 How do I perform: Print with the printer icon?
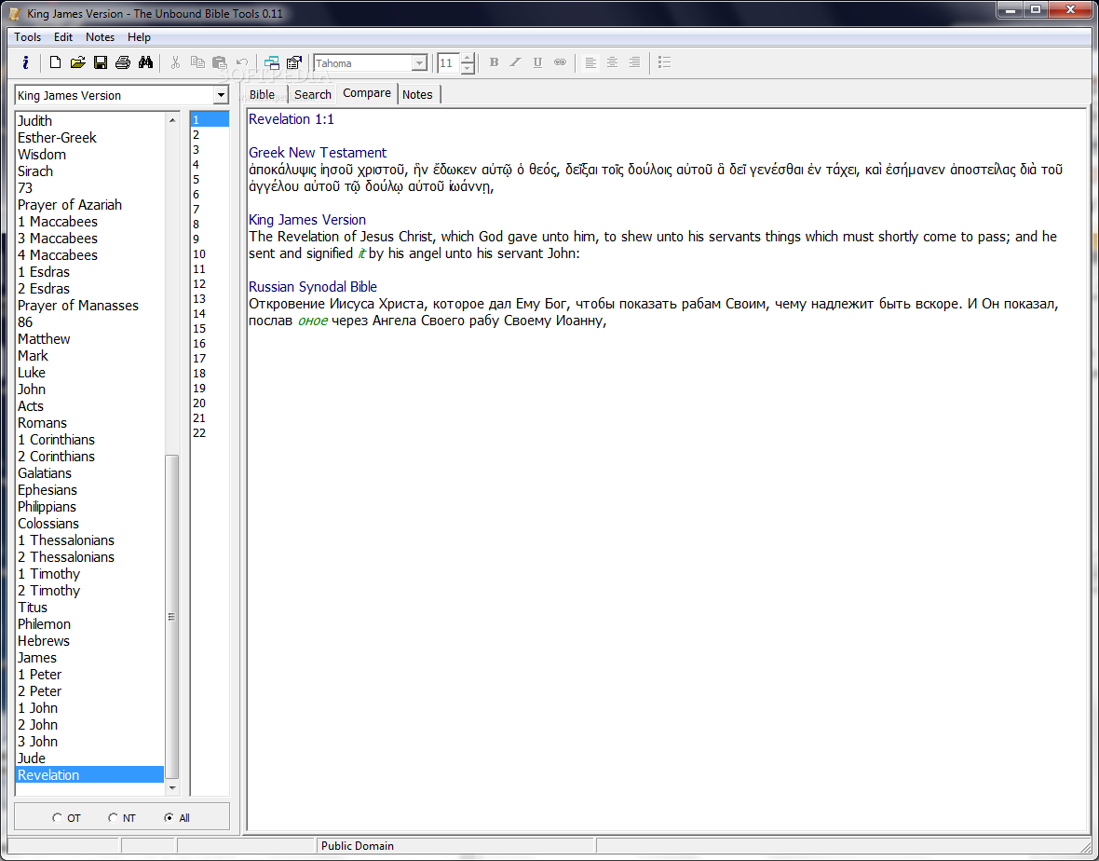123,62
